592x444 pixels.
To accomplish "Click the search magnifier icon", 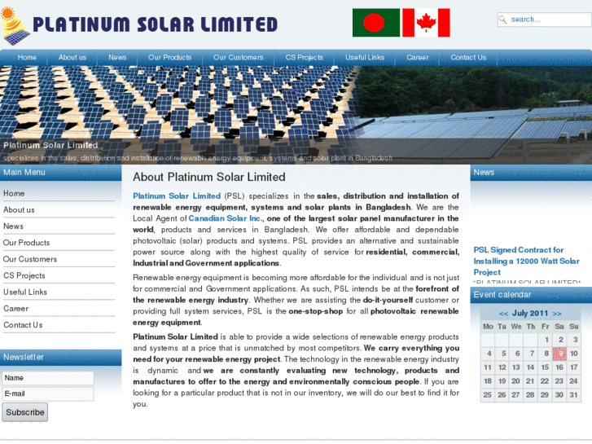I will pos(502,20).
